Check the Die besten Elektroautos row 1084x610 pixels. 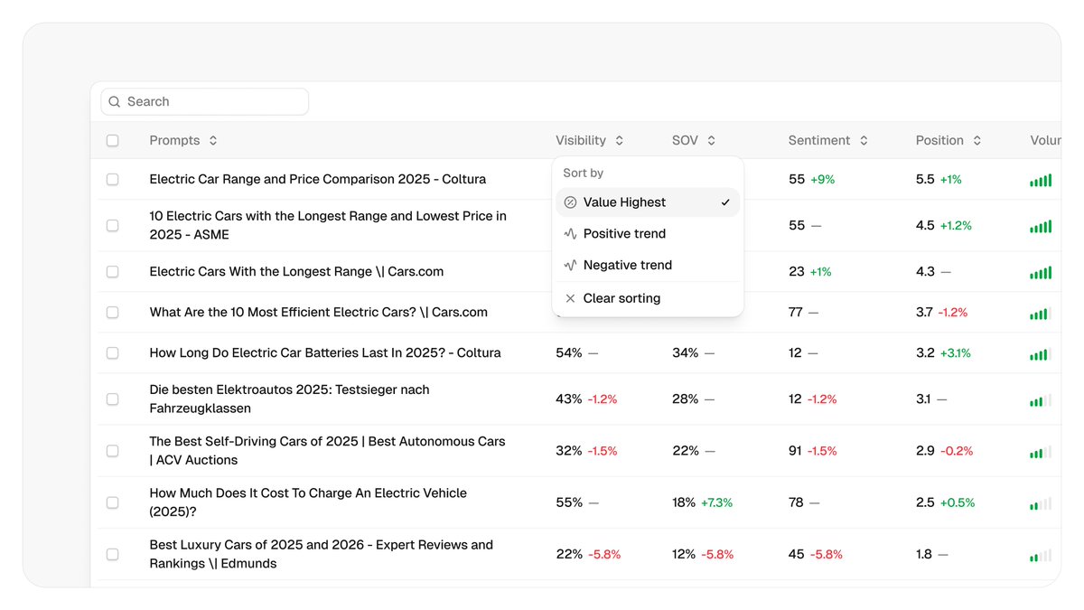click(113, 399)
